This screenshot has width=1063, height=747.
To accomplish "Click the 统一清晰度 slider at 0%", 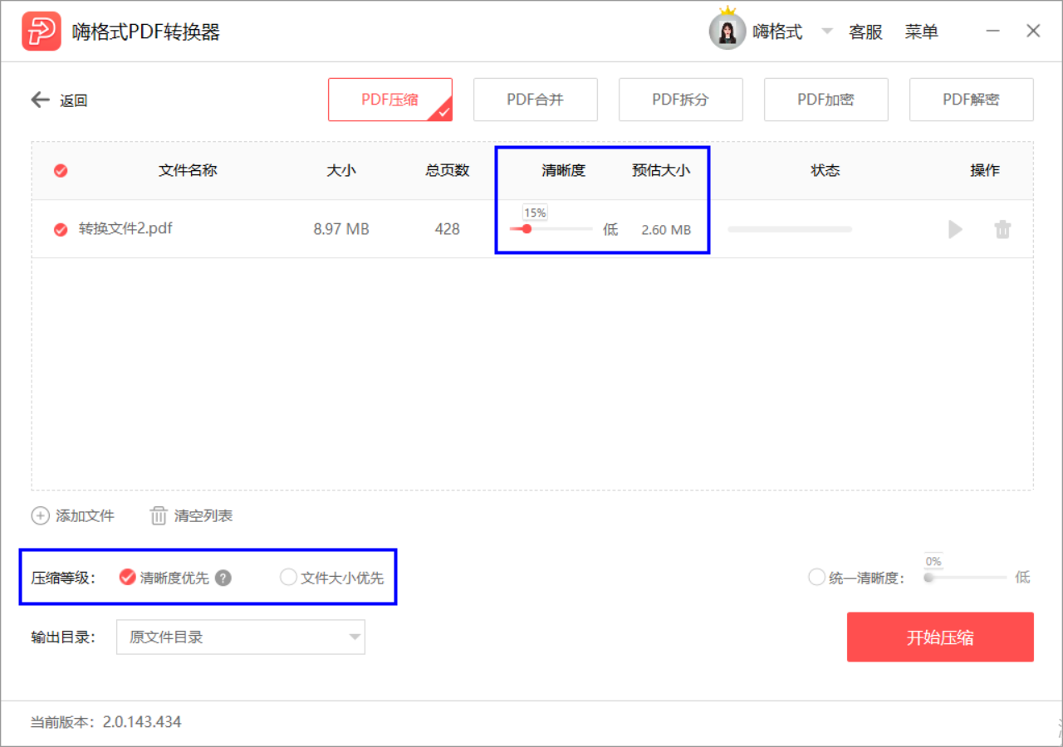I will point(965,577).
